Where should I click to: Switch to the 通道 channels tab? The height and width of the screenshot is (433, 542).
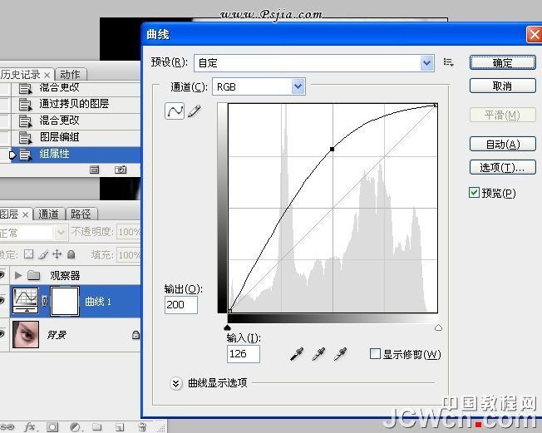pyautogui.click(x=48, y=214)
